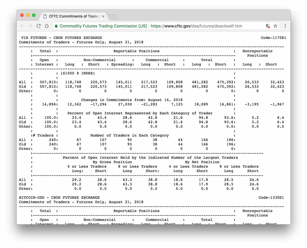
Task: Click the page icon on the tab
Action: tap(45, 16)
